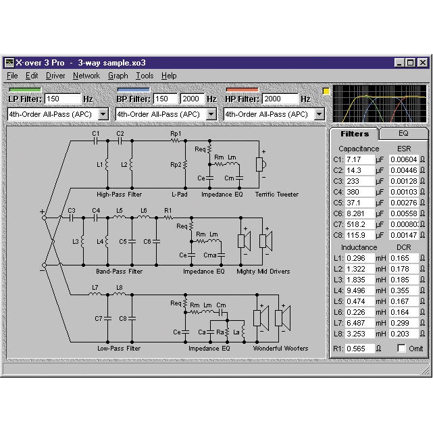Click the green LP filter color bar
The width and height of the screenshot is (433, 433).
click(x=25, y=89)
